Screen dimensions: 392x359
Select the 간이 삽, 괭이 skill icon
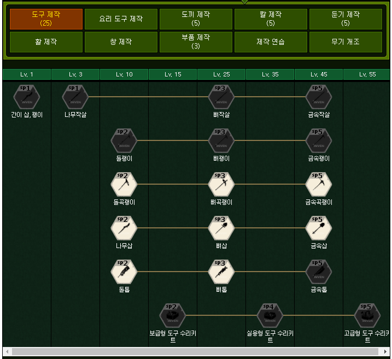coord(27,97)
